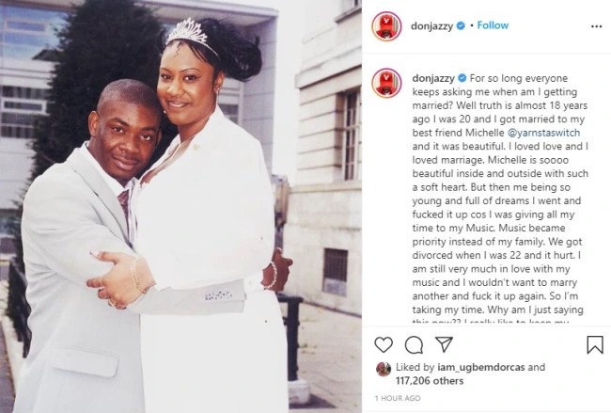Like the post with the heart icon
611x413 pixels.
point(384,344)
